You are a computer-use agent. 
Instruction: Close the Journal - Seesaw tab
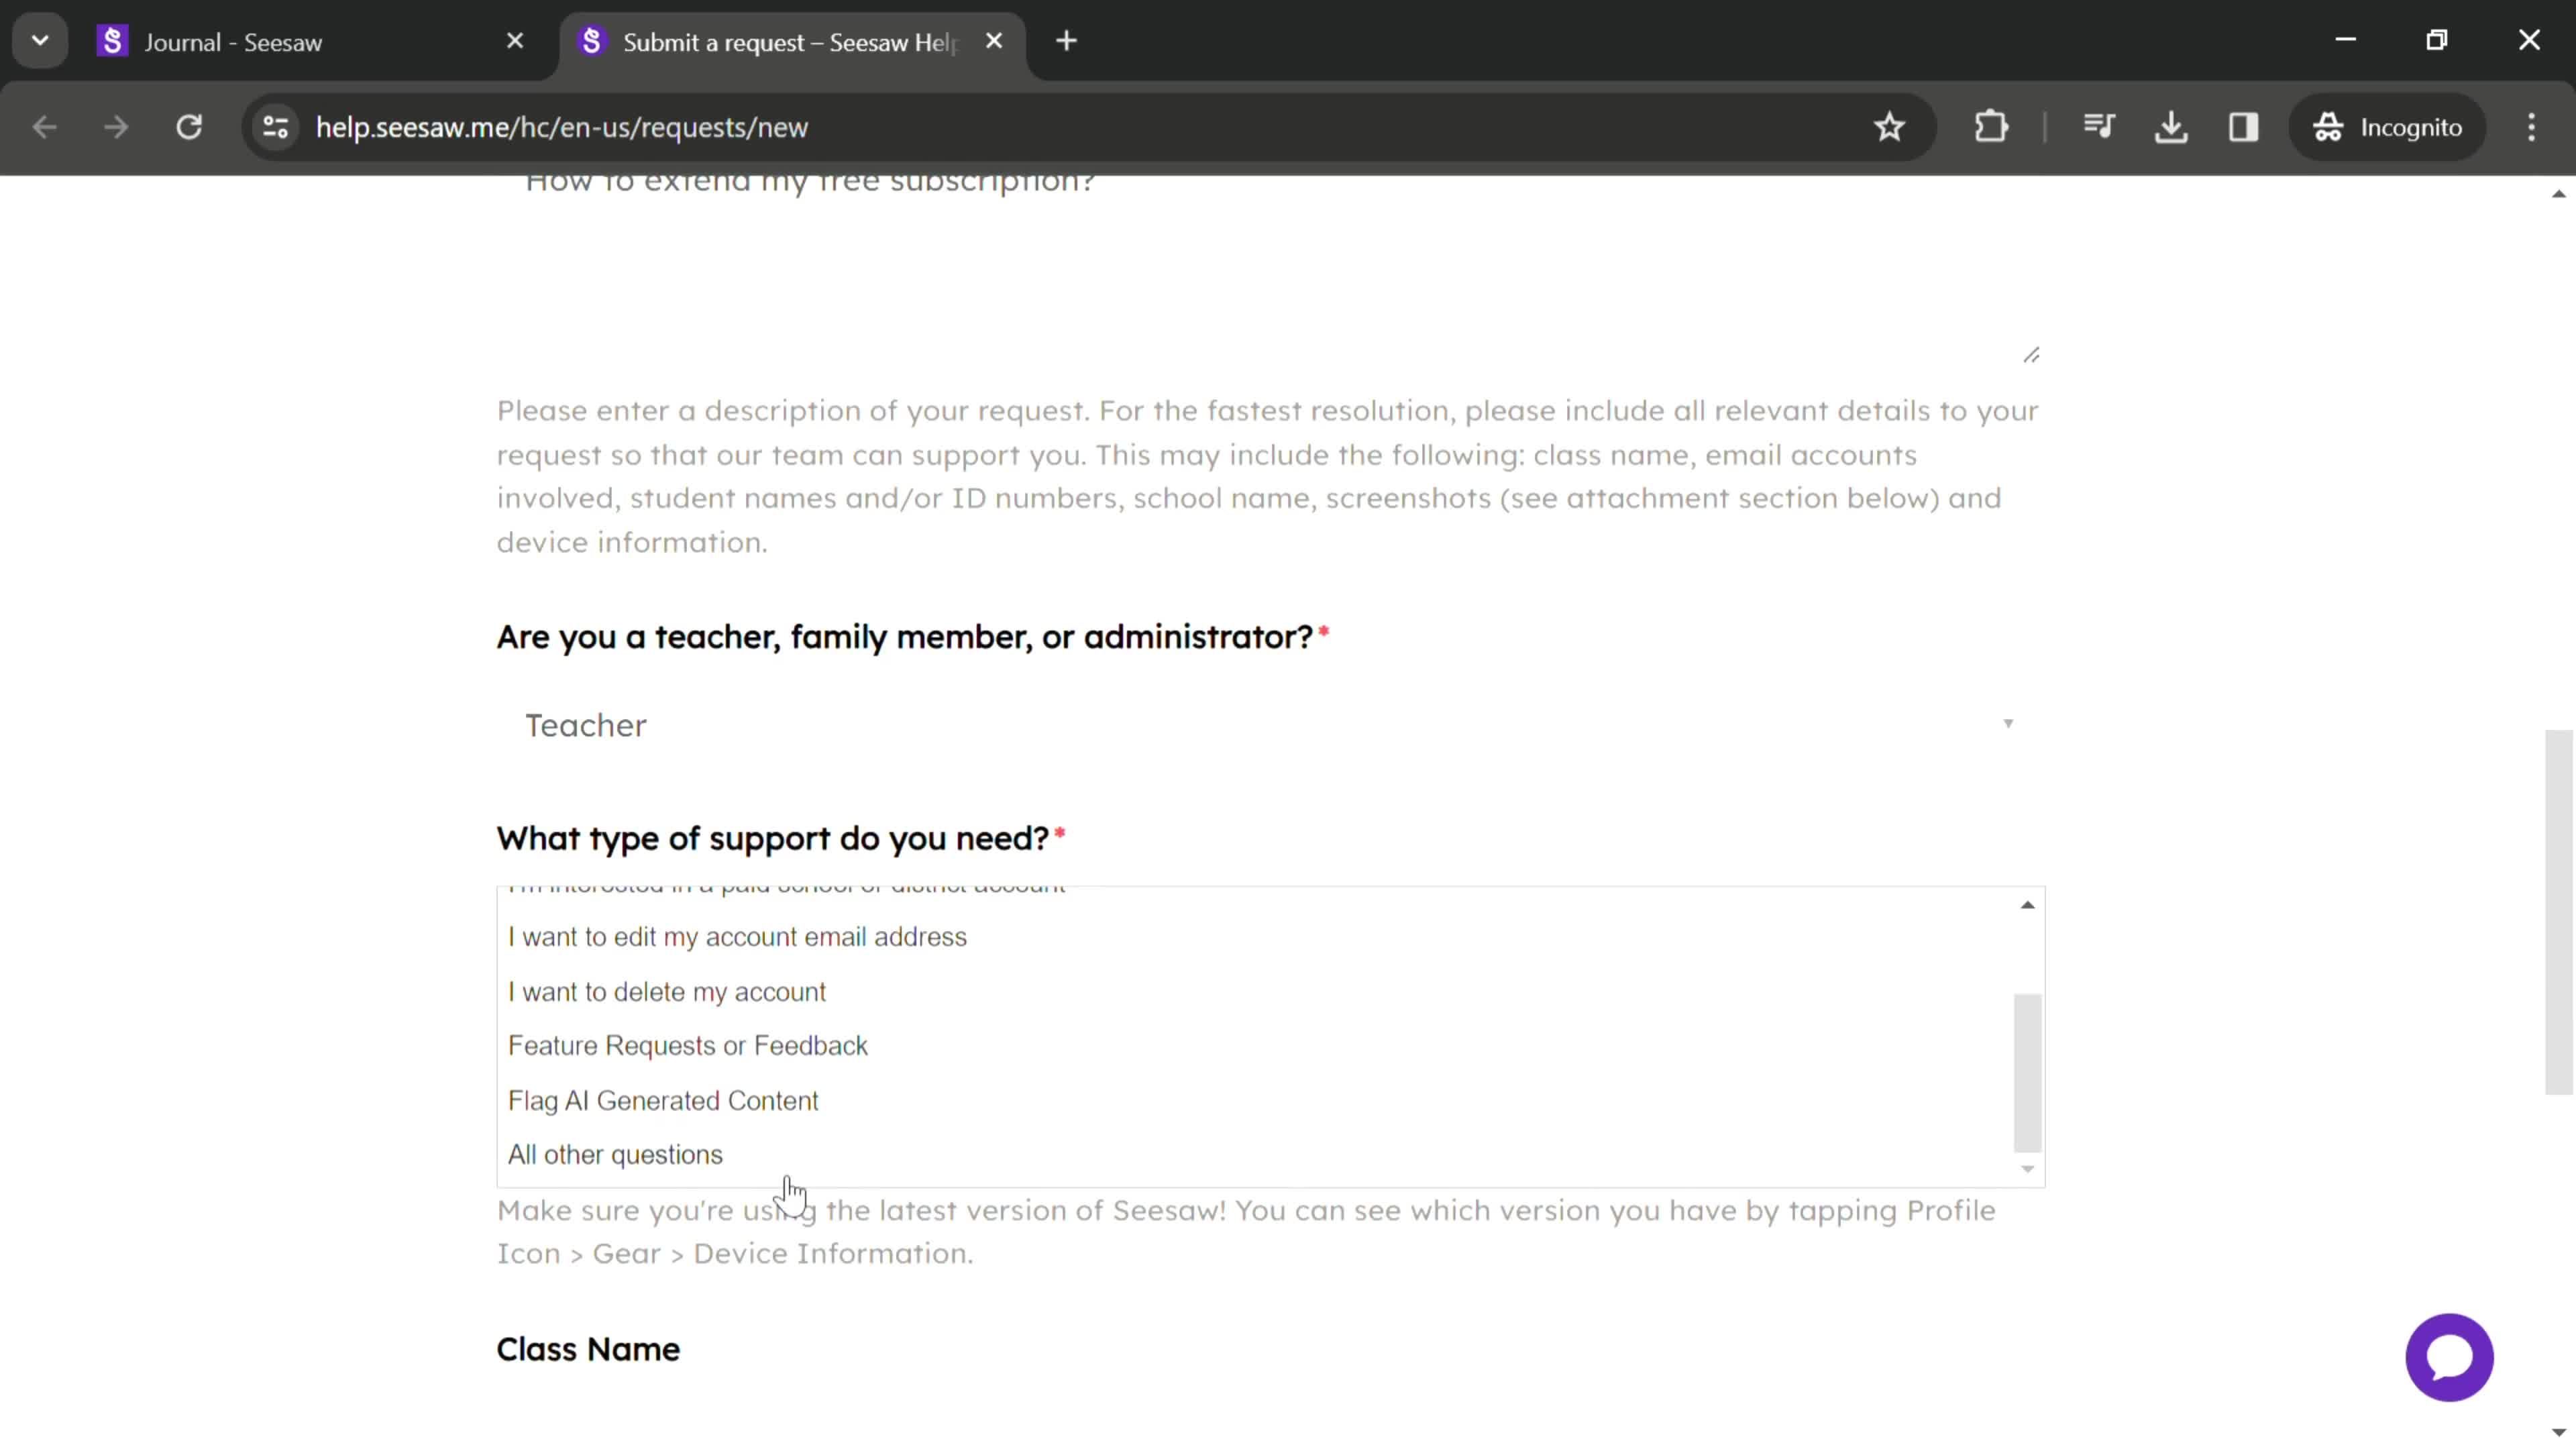(x=515, y=41)
